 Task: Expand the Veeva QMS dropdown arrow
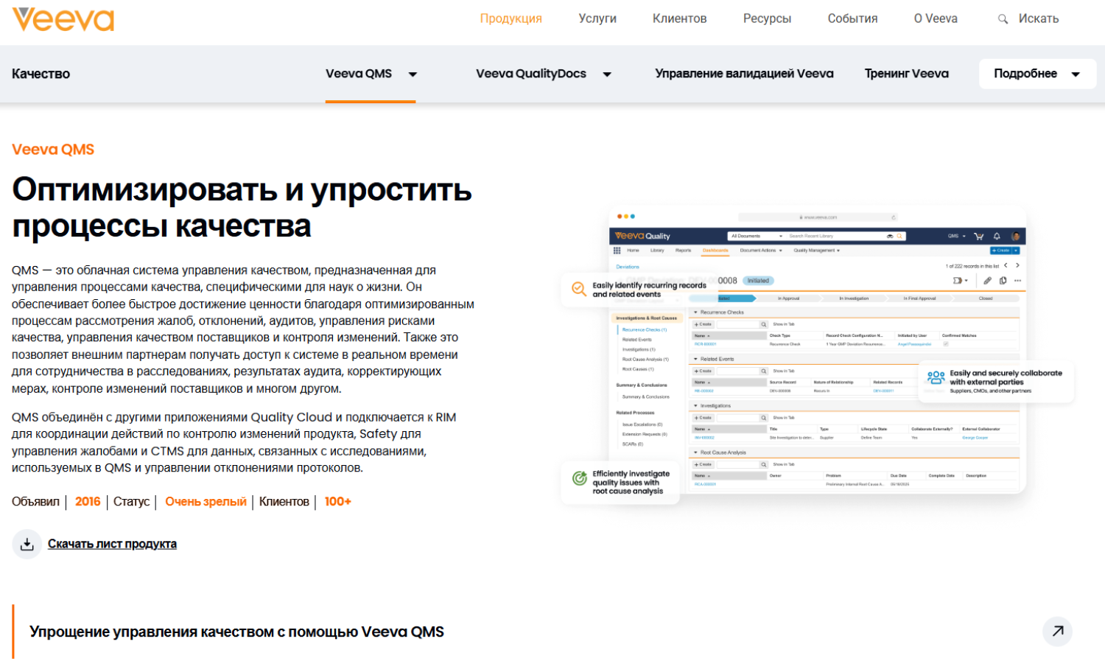tap(413, 74)
